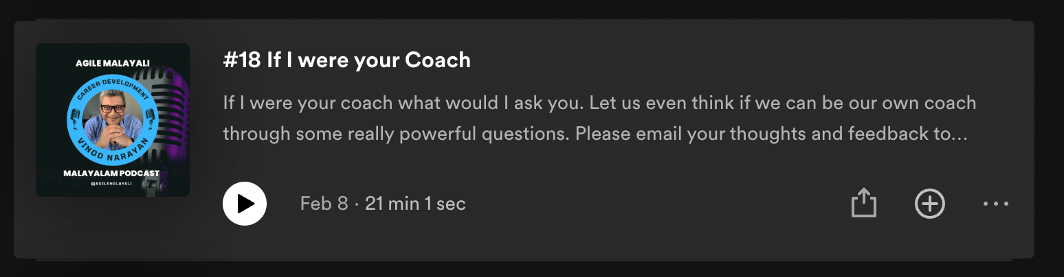
Task: Click the "Feb 8" release date
Action: coord(324,204)
